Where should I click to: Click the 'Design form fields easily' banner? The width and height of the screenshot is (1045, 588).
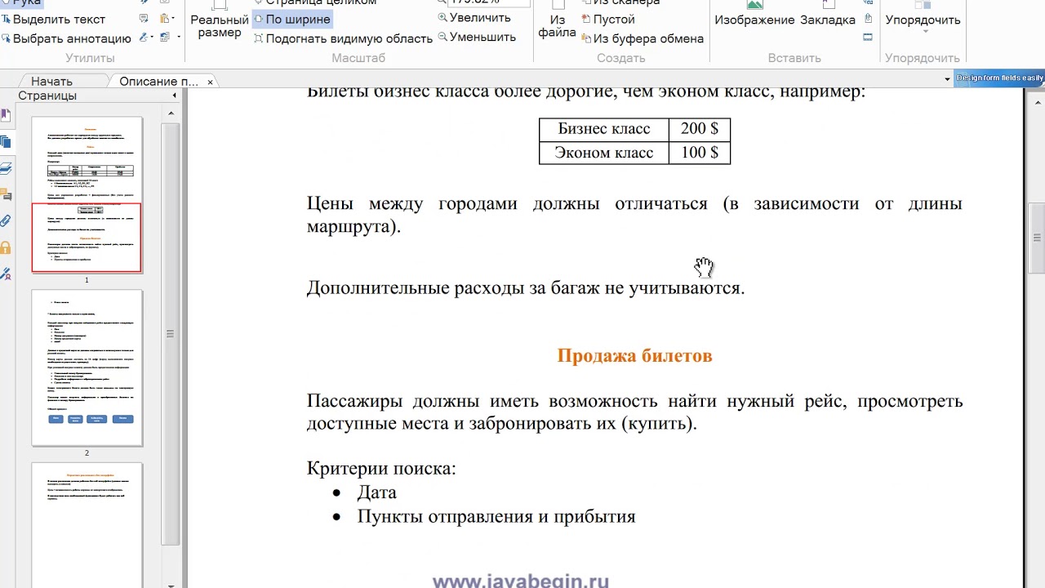click(999, 78)
